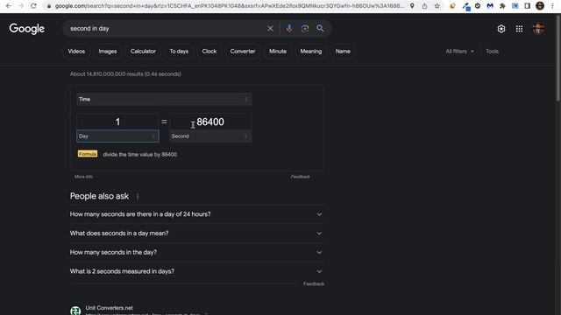
Task: Expand 'What is 2 seconds measured in days?'
Action: (196, 271)
